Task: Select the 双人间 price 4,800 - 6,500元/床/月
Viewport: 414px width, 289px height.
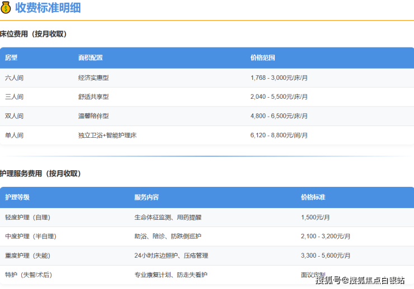Action: point(279,116)
